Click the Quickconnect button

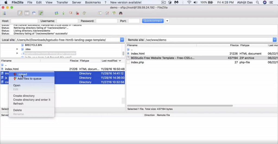(153, 21)
